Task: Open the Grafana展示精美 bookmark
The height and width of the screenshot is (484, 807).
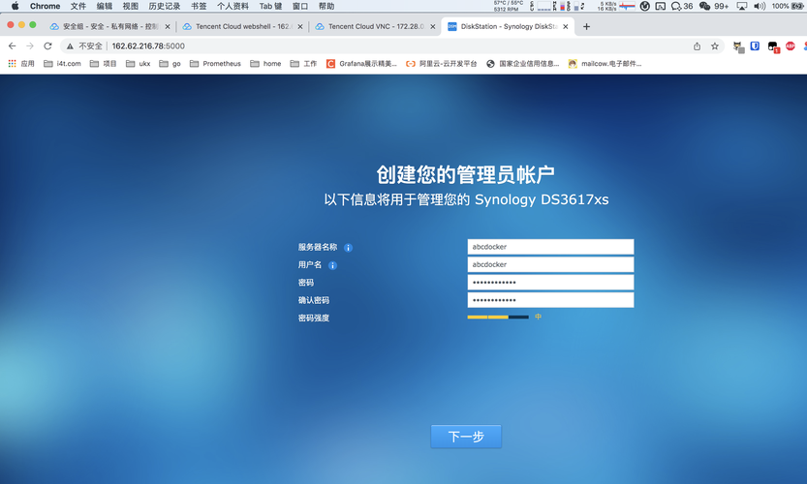Action: tap(361, 64)
